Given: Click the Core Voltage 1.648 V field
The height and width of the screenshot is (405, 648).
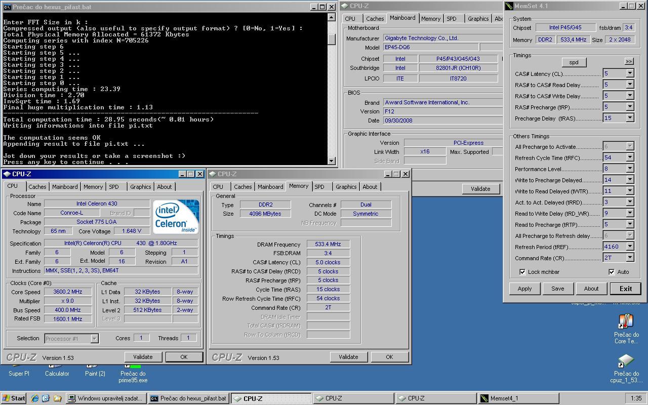Looking at the screenshot, I should (132, 231).
